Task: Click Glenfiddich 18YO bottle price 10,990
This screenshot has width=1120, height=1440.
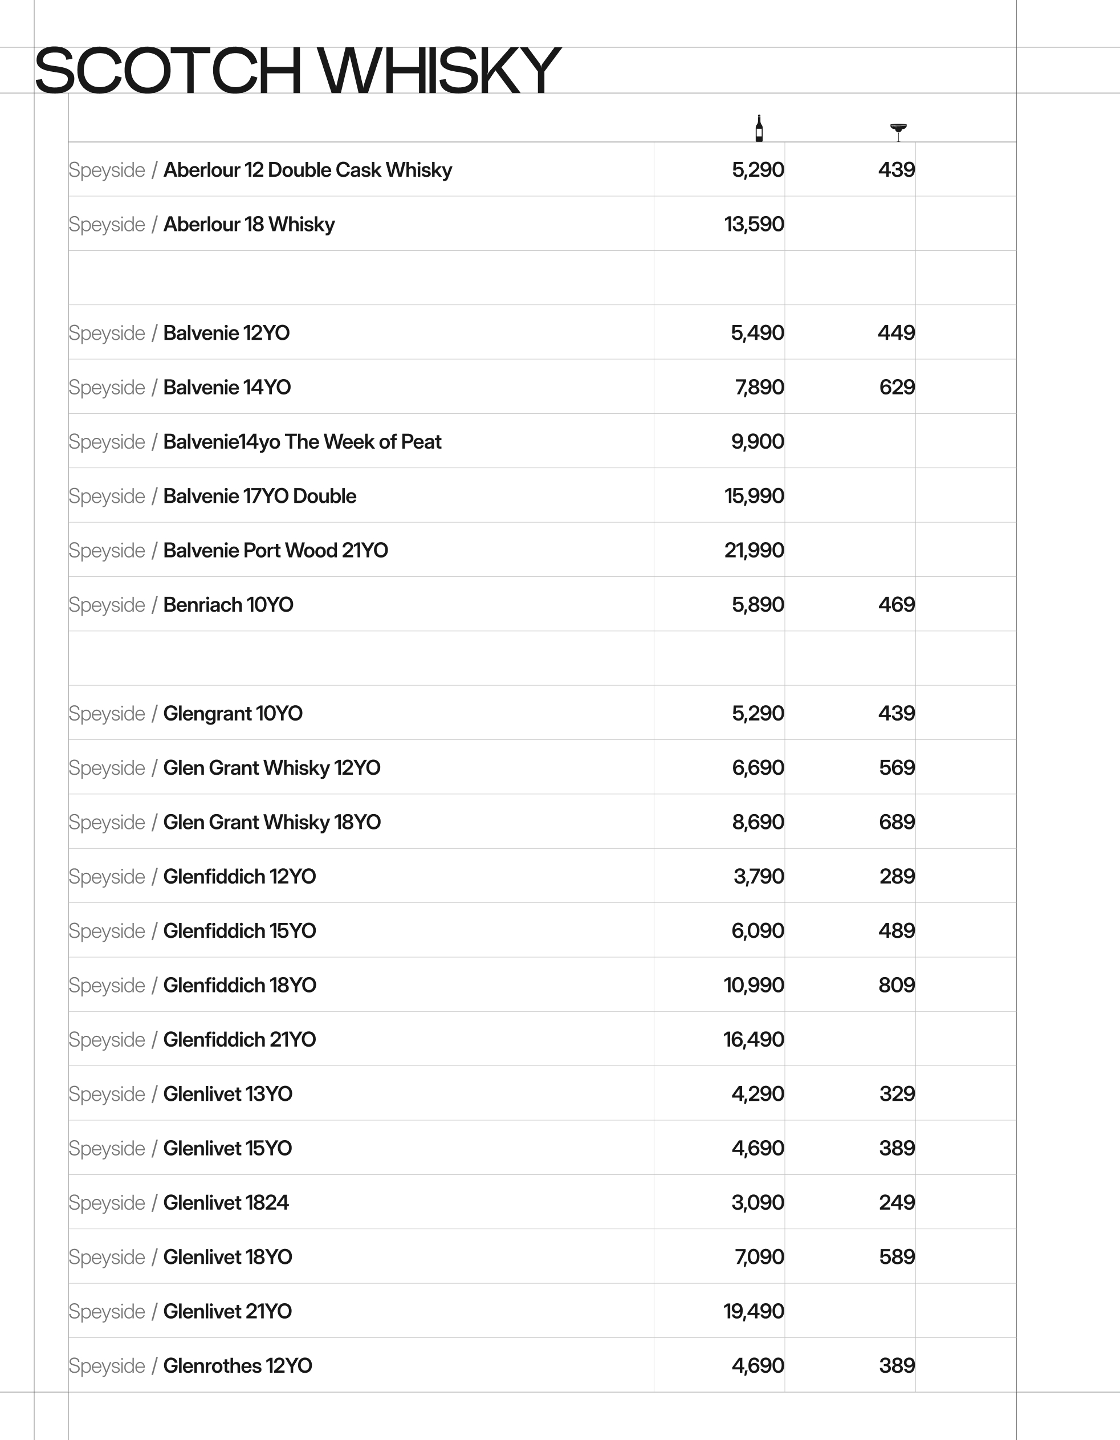Action: (754, 985)
